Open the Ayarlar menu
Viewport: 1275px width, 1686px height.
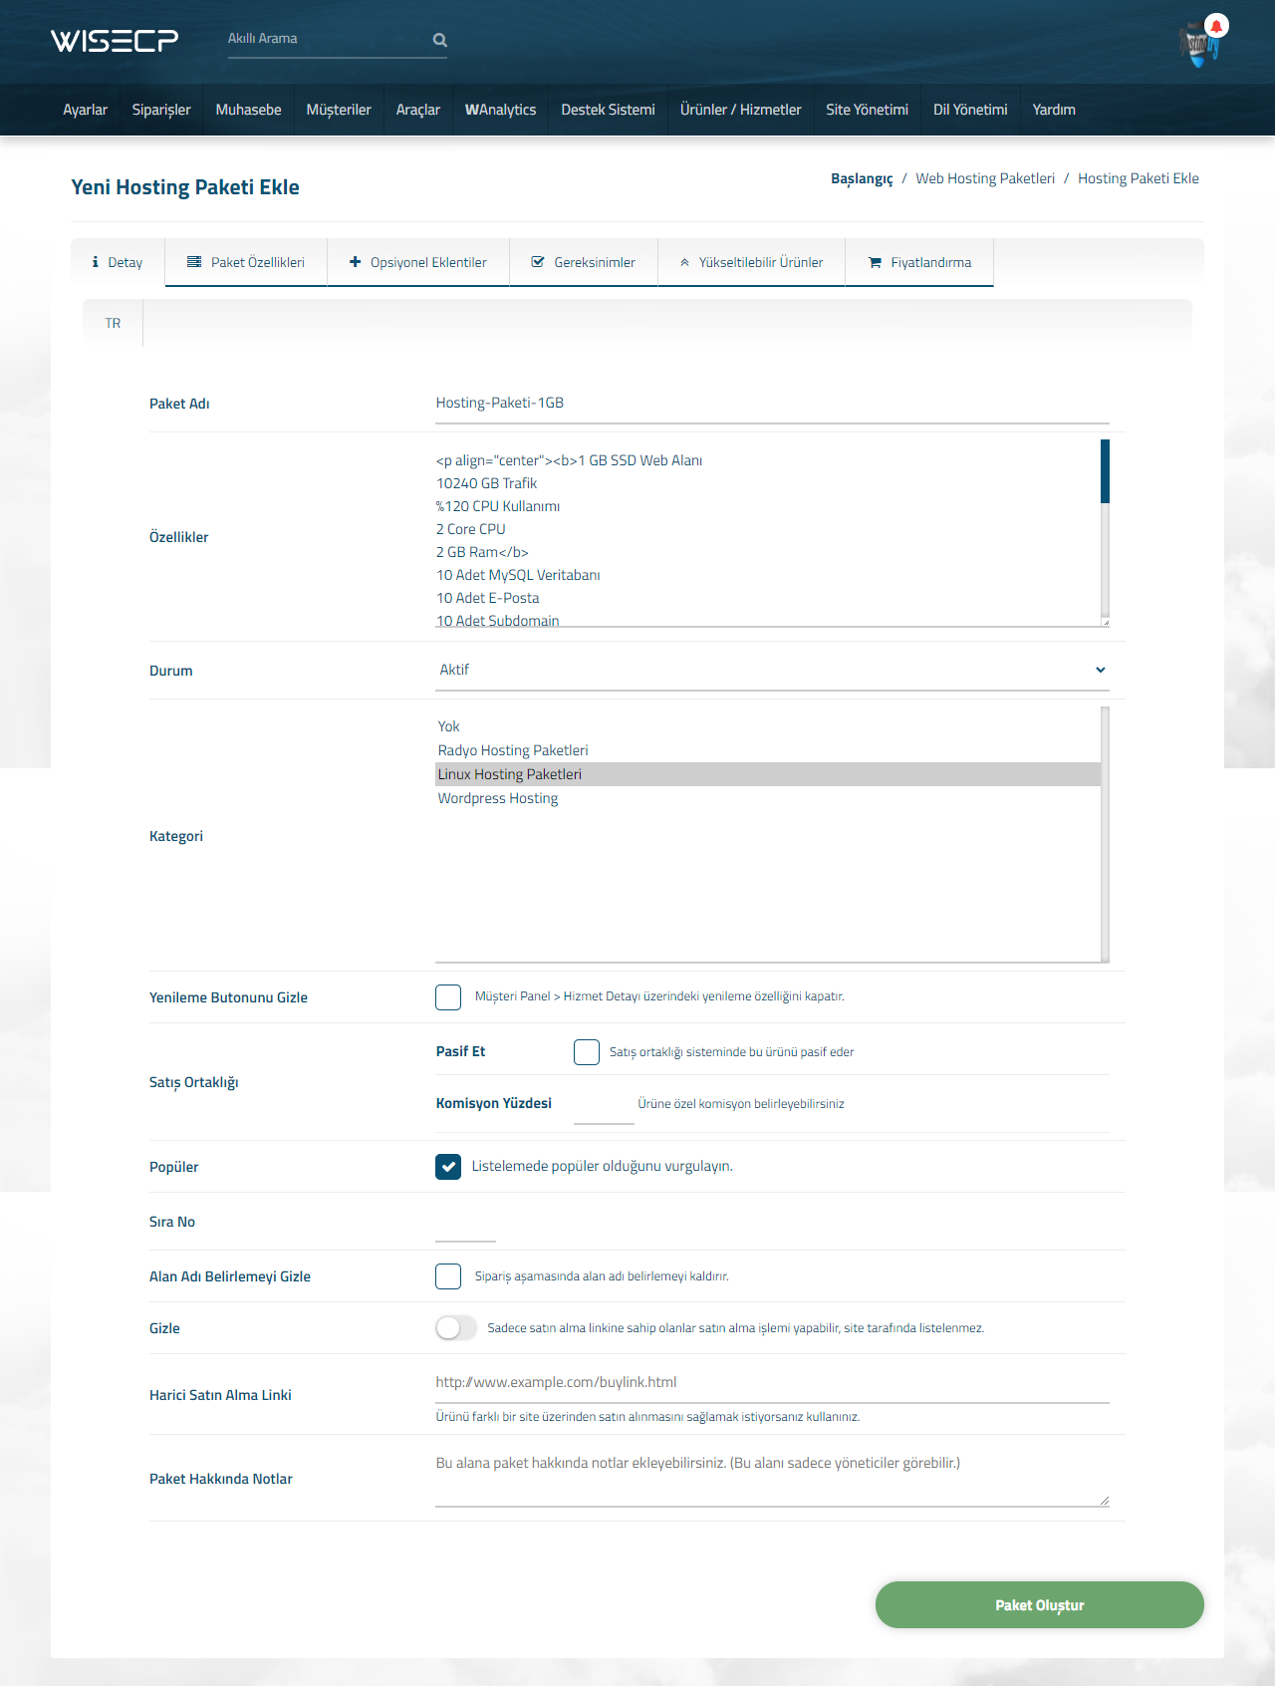pos(86,110)
